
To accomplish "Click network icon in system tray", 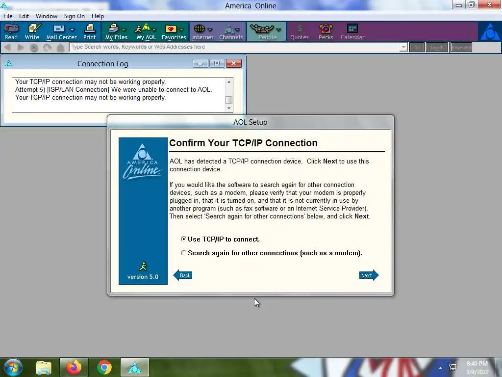I will coord(452,367).
